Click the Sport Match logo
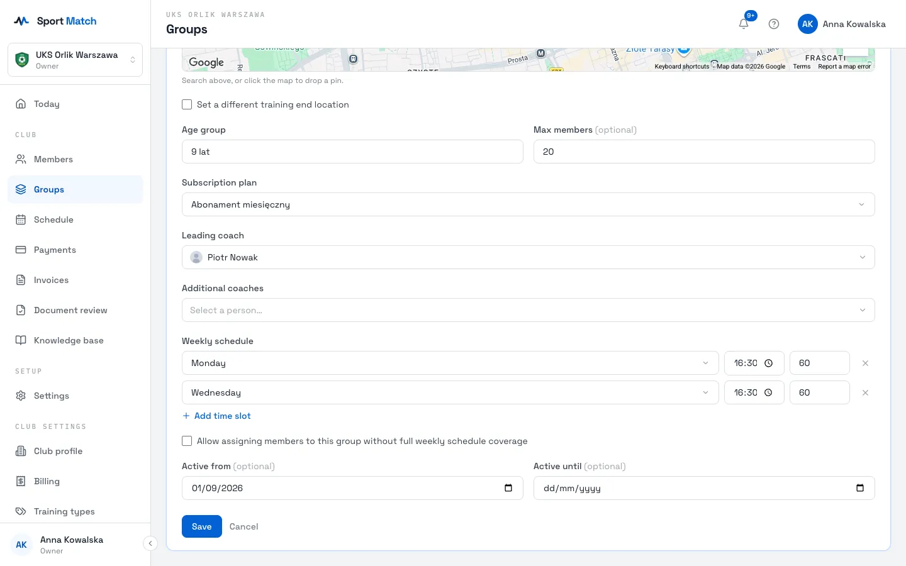The width and height of the screenshot is (906, 566). point(55,21)
